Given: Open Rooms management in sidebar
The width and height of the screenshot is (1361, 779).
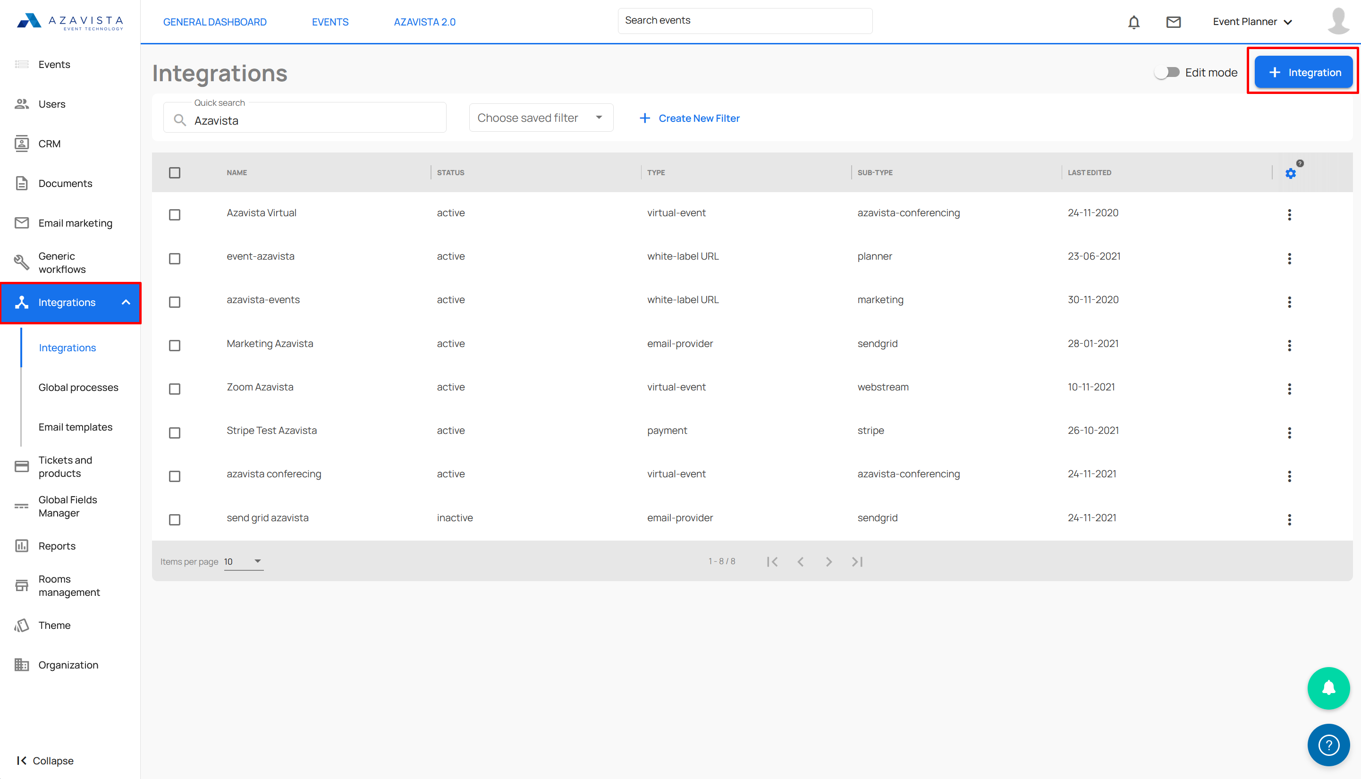Looking at the screenshot, I should click(70, 585).
